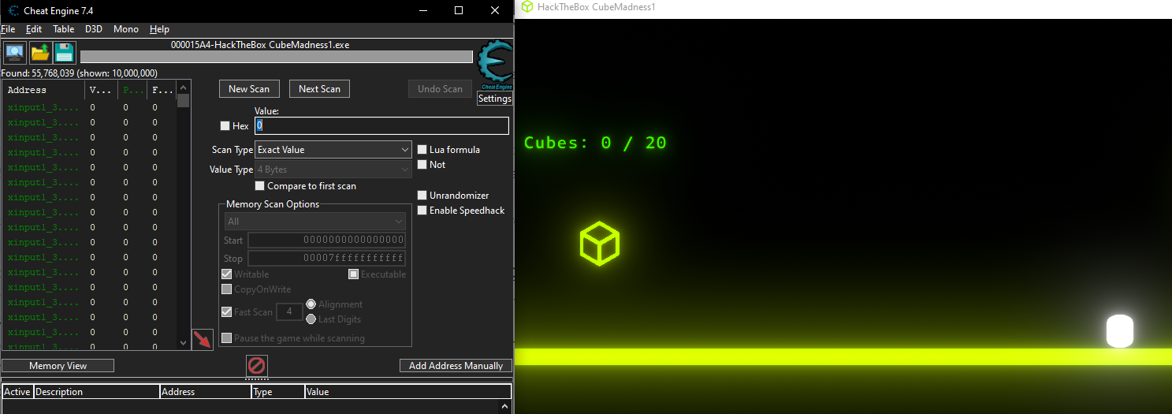Open the D3D menu
The height and width of the screenshot is (414, 1172).
click(x=94, y=29)
